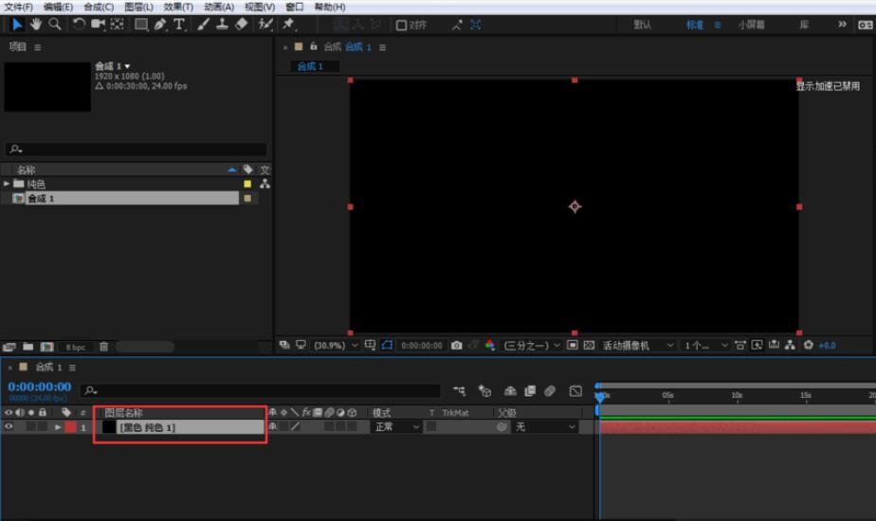This screenshot has height=521, width=876.
Task: Select the Clone Stamp tool
Action: point(222,24)
